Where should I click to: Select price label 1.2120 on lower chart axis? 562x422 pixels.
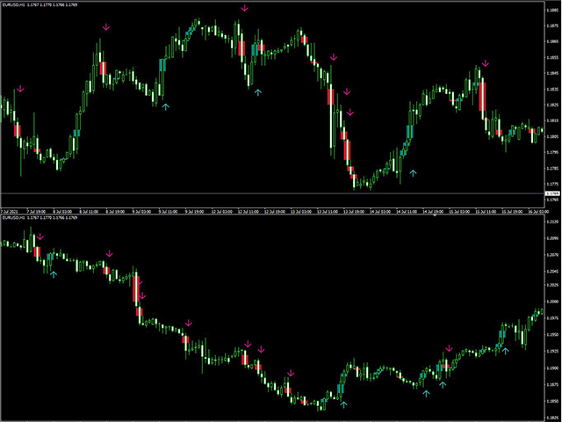click(x=552, y=222)
